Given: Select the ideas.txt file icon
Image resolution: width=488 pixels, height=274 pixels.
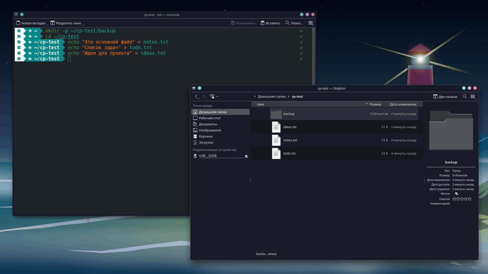Looking at the screenshot, I should click(276, 127).
